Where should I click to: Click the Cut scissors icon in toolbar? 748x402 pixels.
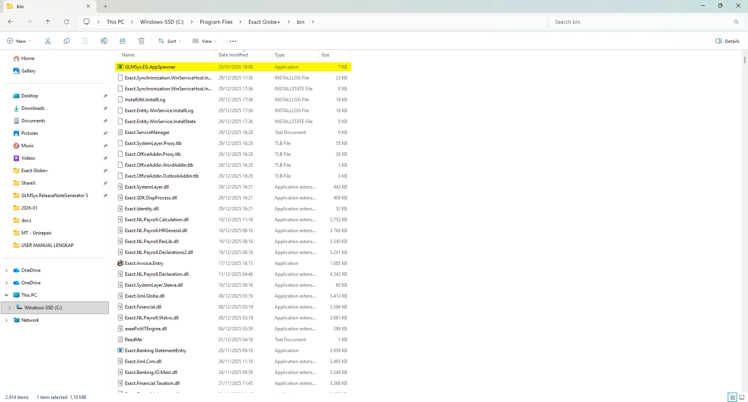point(48,41)
